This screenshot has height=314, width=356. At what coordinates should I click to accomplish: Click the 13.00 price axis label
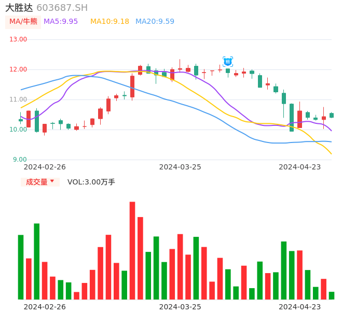pos(18,39)
